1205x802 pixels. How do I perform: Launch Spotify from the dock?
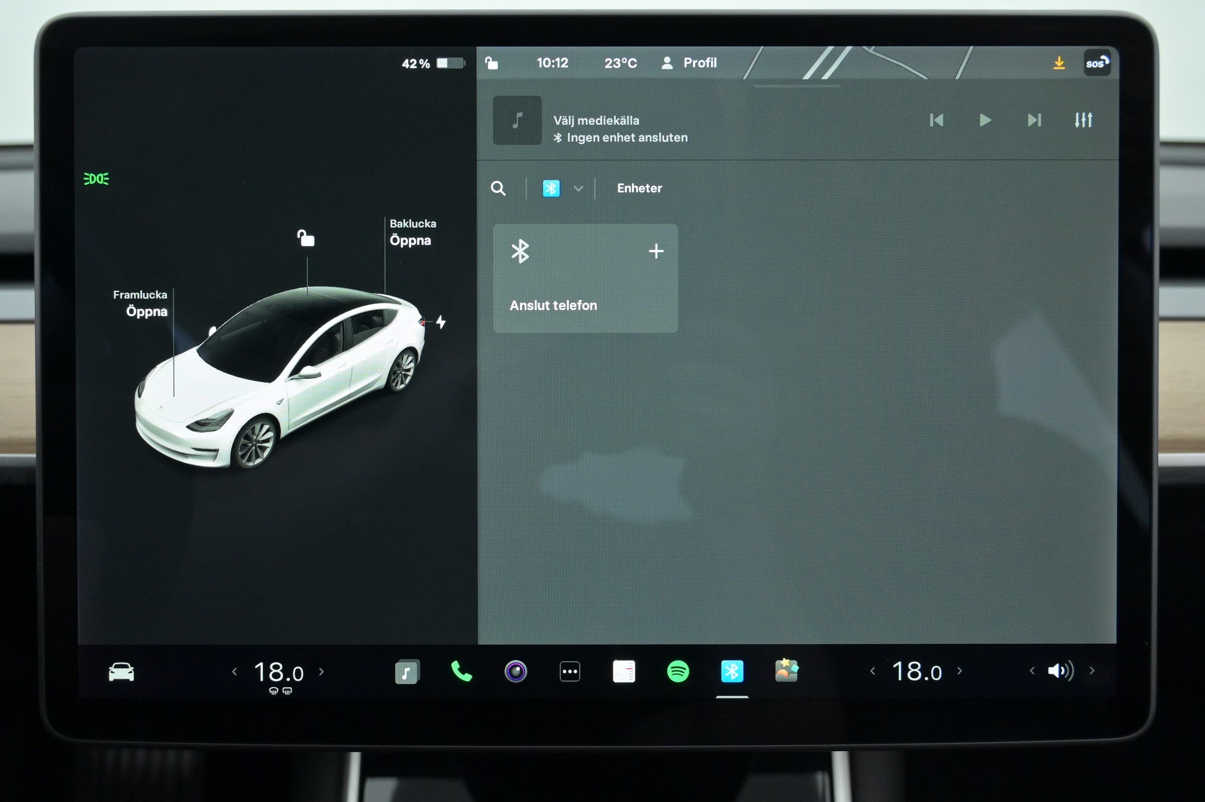point(678,672)
